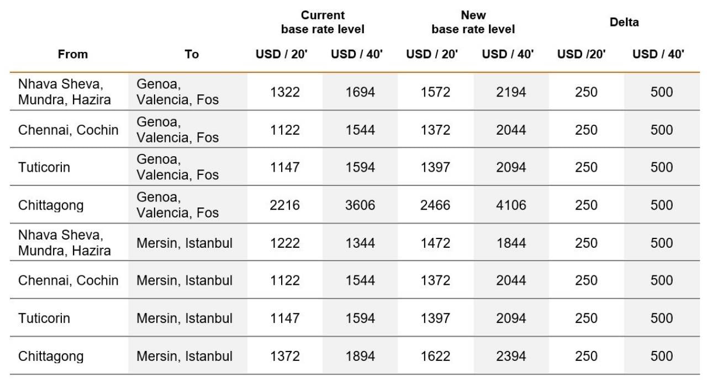The height and width of the screenshot is (383, 707).
Task: Click the 1844 new rate cell
Action: [511, 243]
